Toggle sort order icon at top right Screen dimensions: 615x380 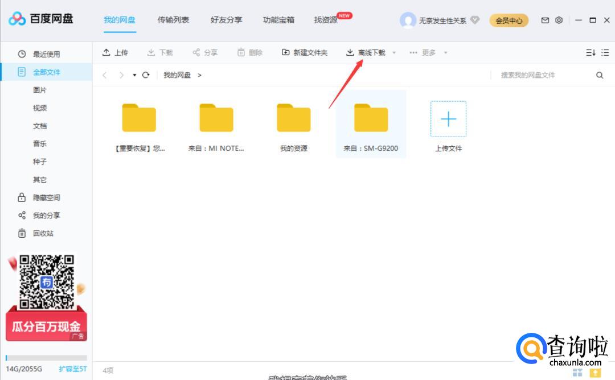click(591, 52)
